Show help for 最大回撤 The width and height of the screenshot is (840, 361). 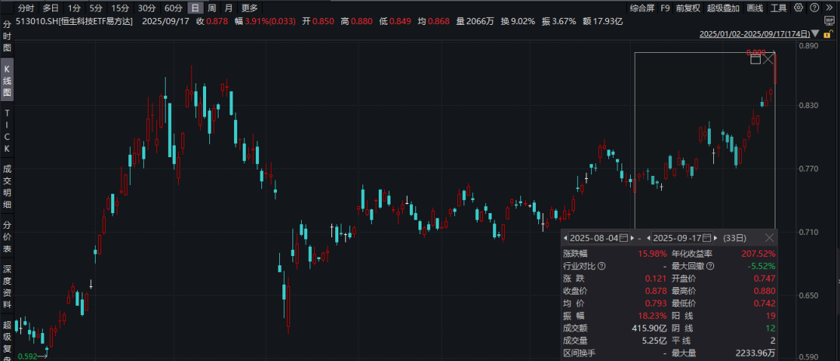click(x=710, y=266)
